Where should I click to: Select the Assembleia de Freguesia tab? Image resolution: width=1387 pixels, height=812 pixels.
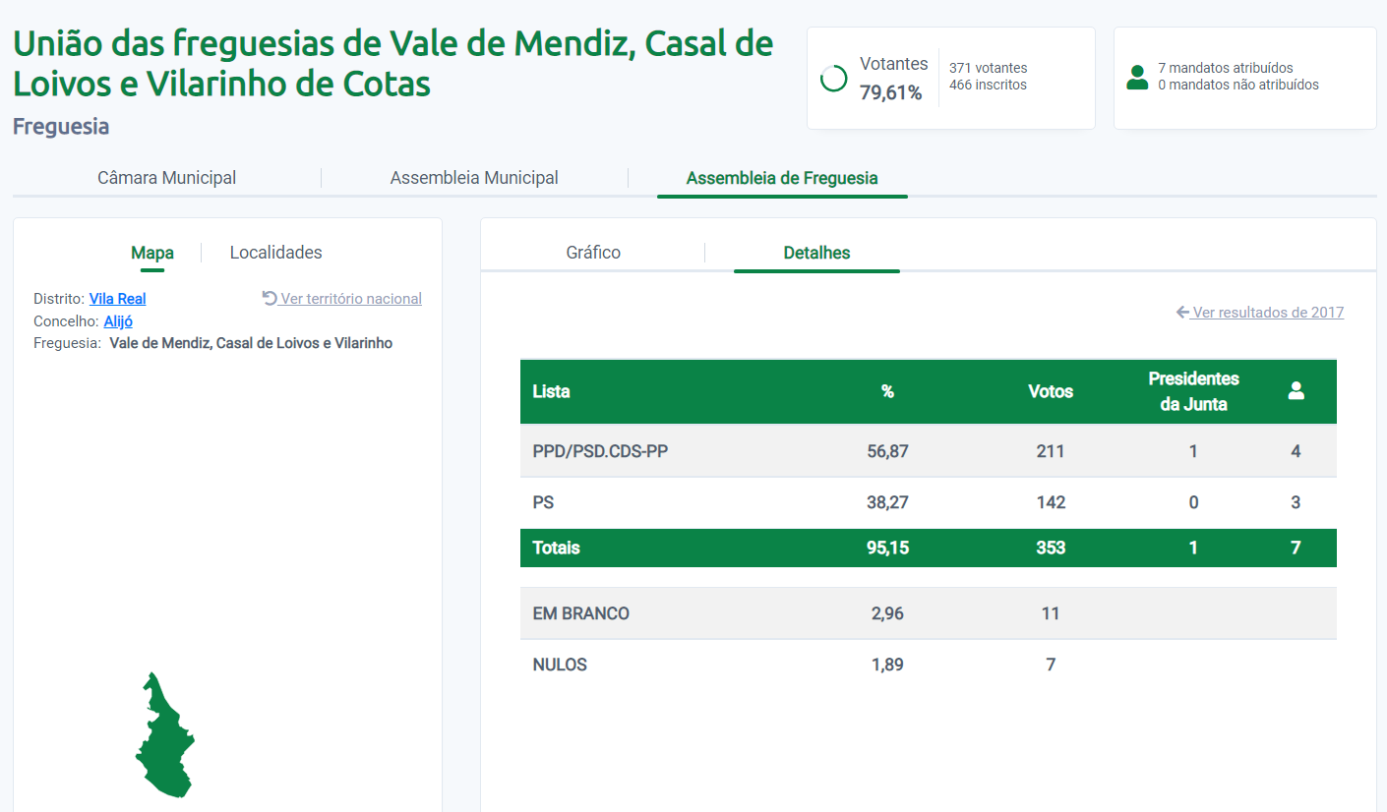[782, 178]
